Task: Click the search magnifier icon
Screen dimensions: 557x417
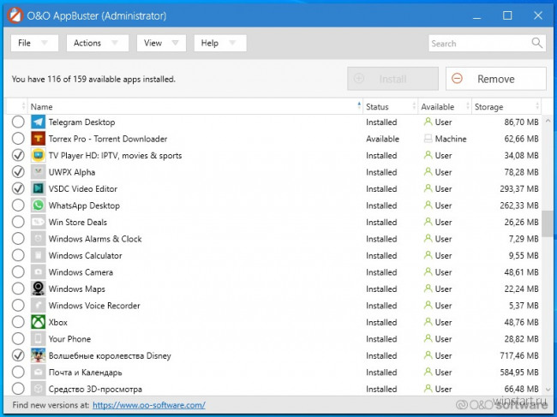Action: coord(536,43)
